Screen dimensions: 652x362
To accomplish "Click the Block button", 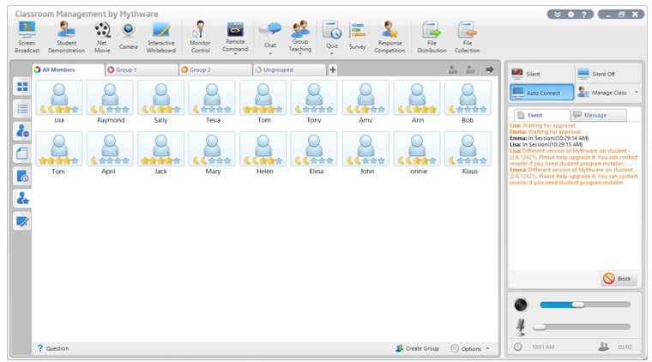I will point(618,279).
